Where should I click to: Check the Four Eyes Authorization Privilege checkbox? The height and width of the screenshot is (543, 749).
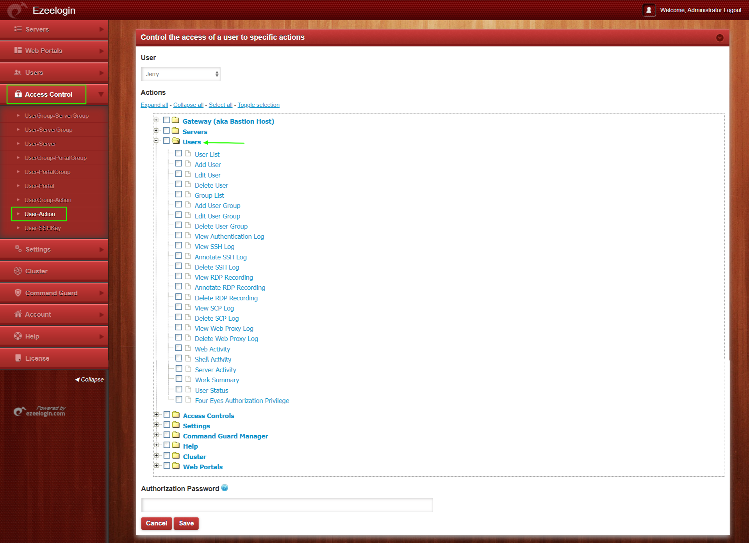point(179,399)
